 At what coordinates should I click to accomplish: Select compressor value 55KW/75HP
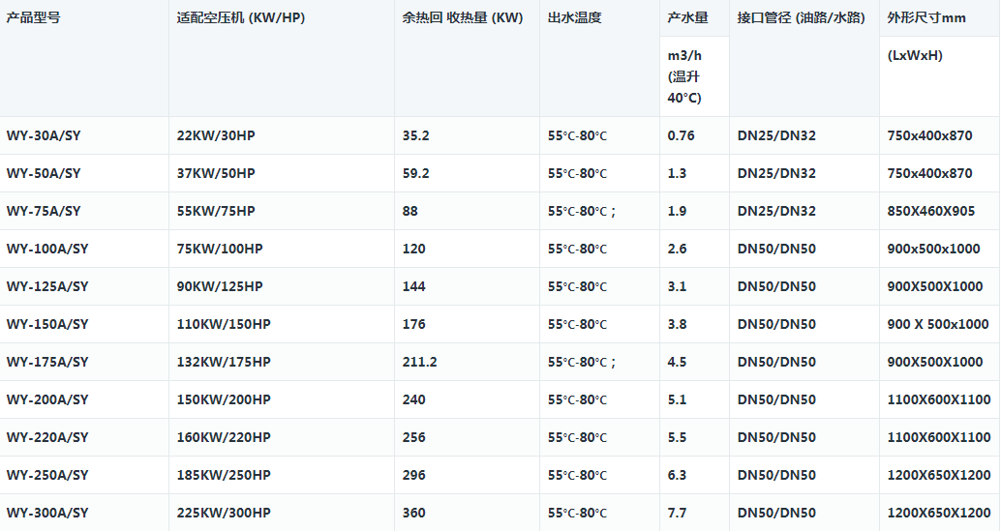click(216, 211)
